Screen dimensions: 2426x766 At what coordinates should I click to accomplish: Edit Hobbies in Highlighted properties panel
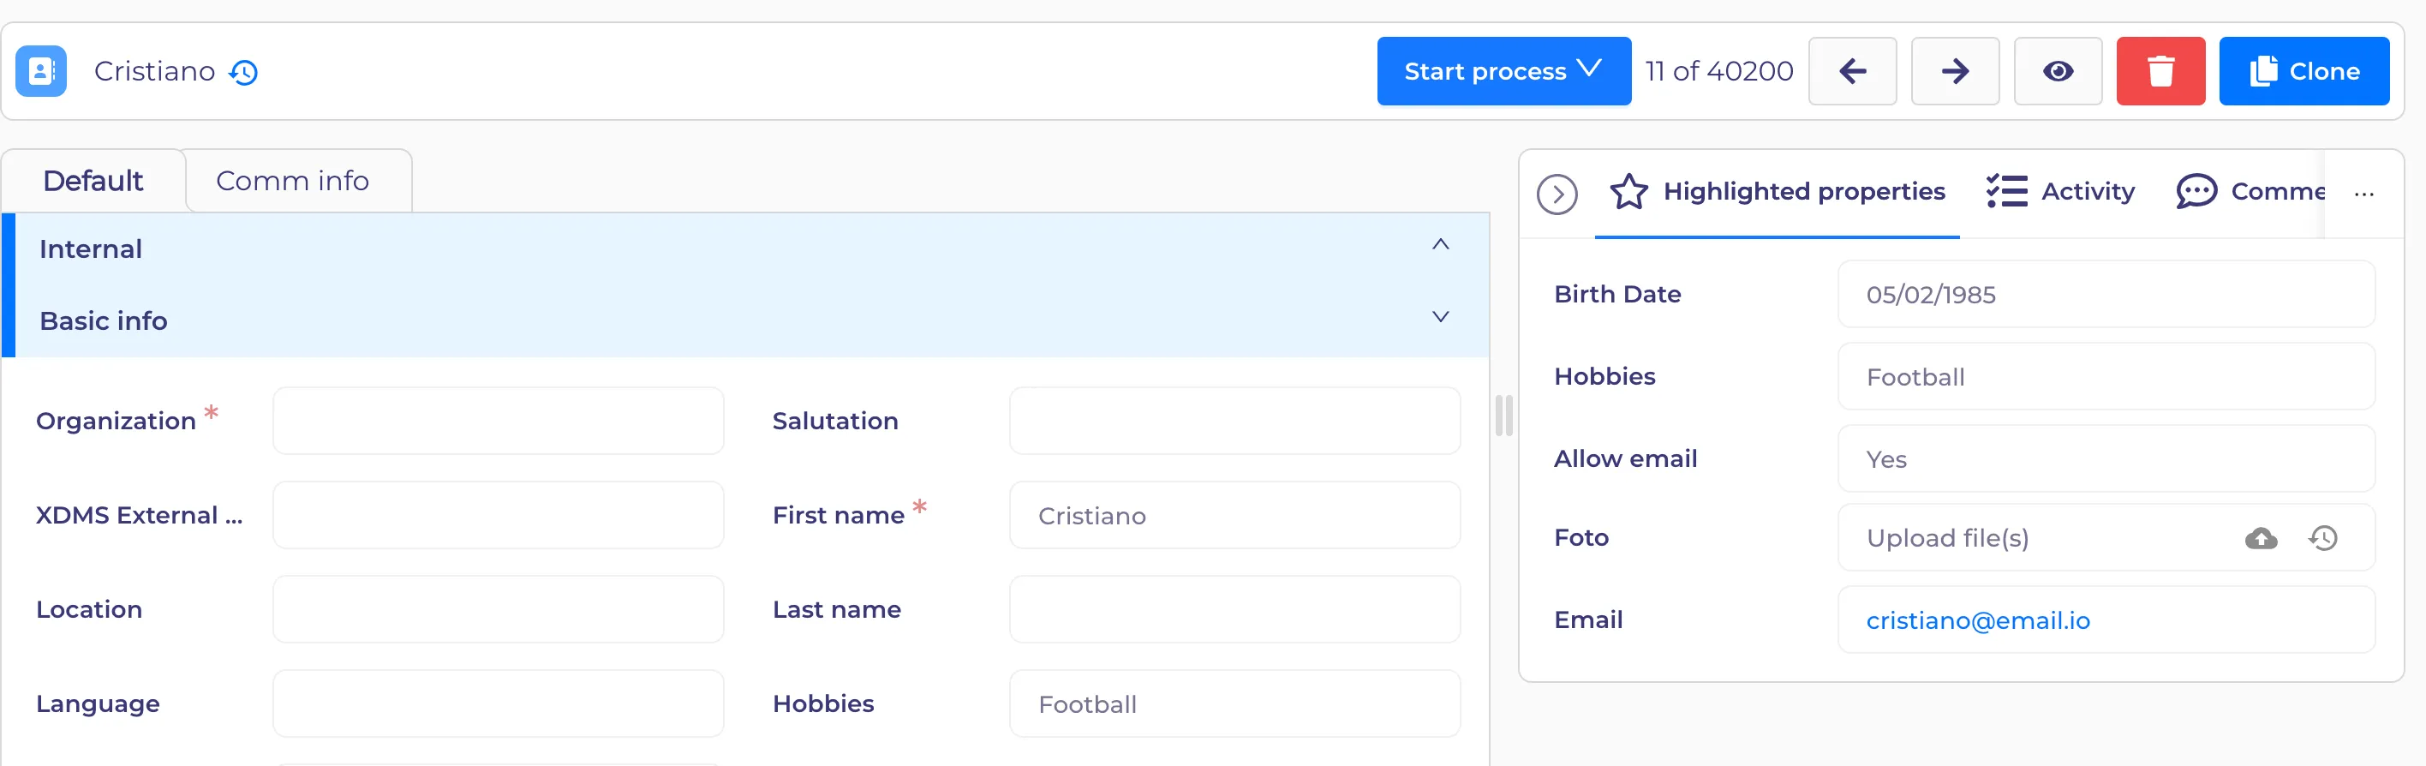point(2106,377)
